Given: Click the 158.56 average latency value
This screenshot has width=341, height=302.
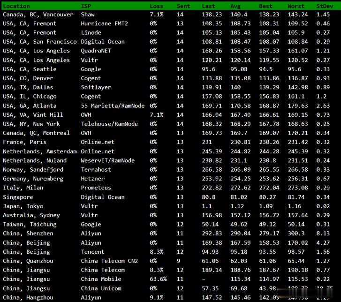Looking at the screenshot, I should point(240,51).
